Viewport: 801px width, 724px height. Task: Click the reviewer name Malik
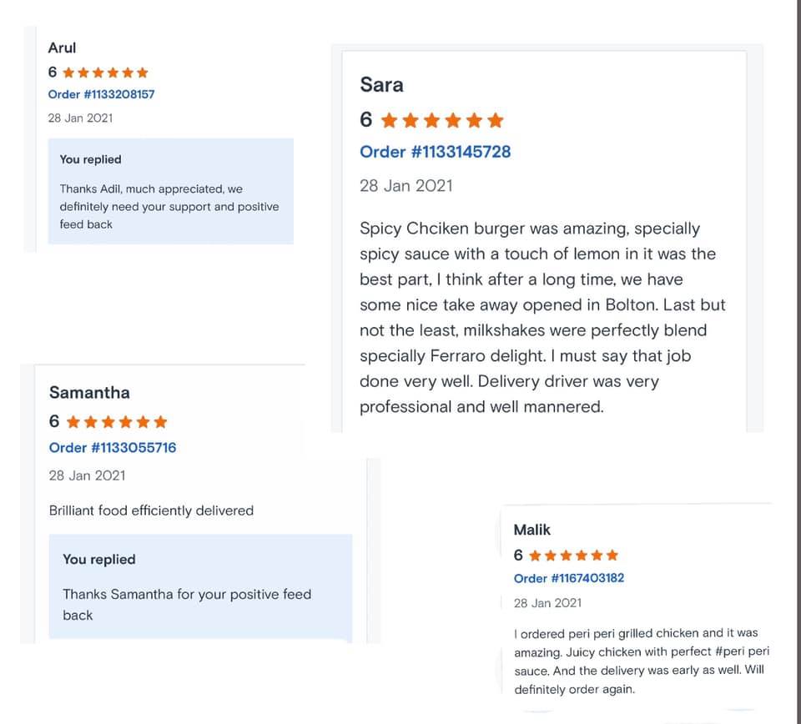(x=532, y=530)
